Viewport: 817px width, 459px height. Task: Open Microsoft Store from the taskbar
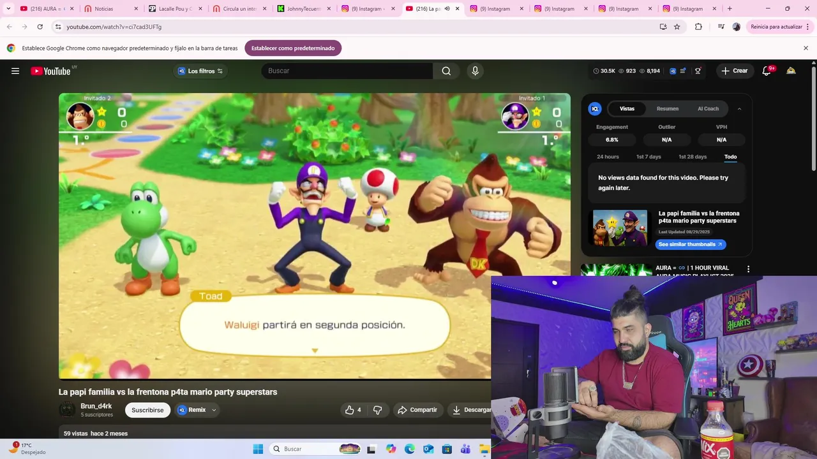447,449
